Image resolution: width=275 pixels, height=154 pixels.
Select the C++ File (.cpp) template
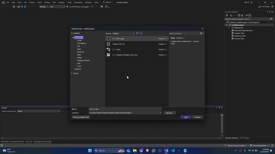[137, 38]
